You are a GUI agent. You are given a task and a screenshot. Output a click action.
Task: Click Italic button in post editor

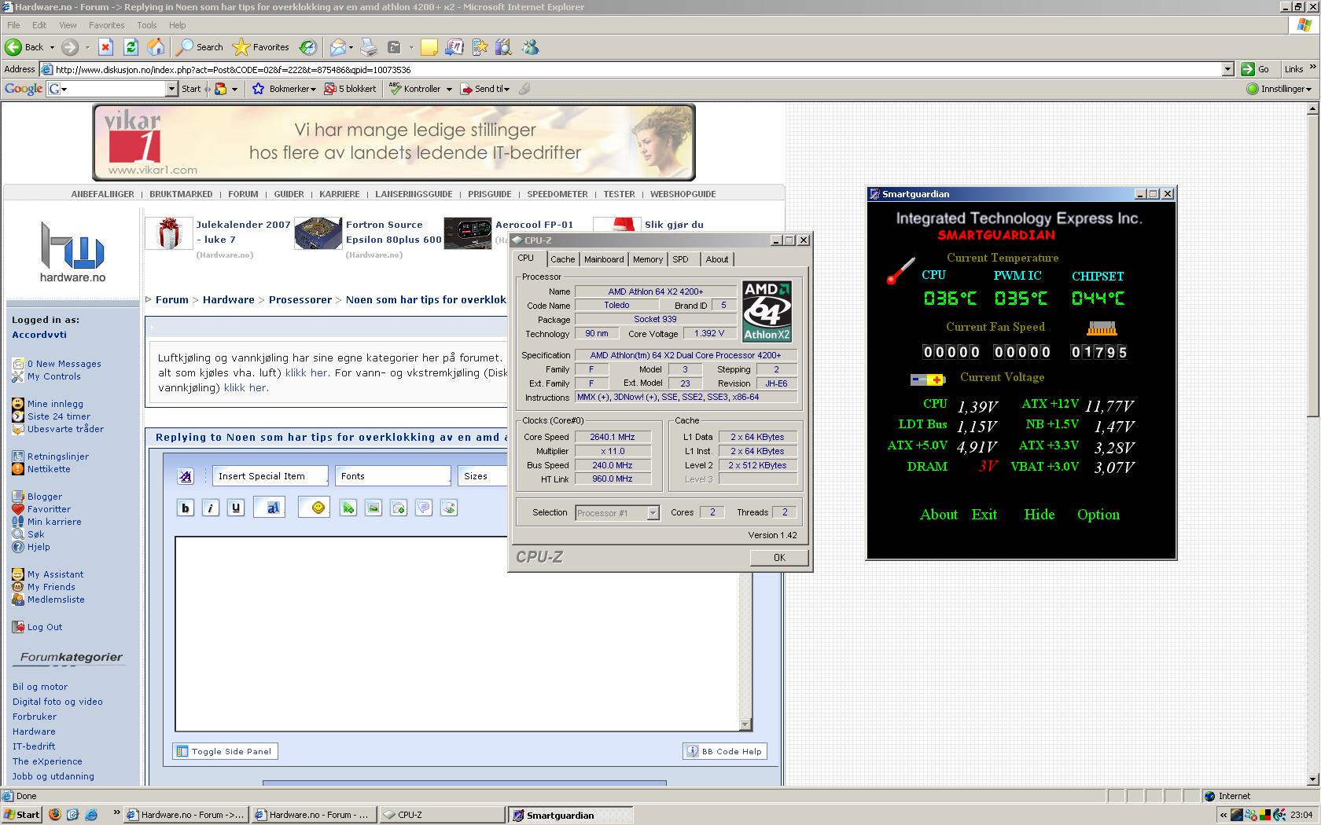coord(211,508)
